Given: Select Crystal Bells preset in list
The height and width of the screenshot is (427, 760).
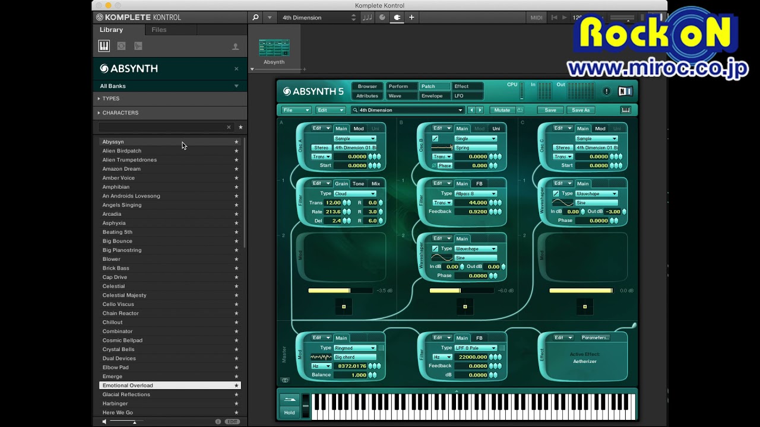Looking at the screenshot, I should pos(170,349).
